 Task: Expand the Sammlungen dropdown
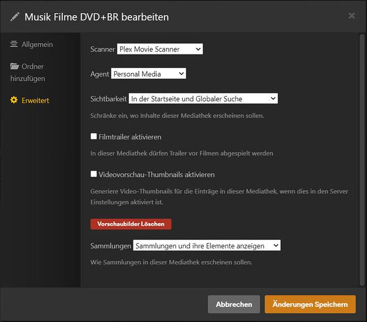click(x=206, y=245)
